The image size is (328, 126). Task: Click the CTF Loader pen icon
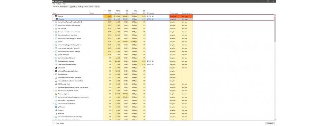tap(56, 68)
